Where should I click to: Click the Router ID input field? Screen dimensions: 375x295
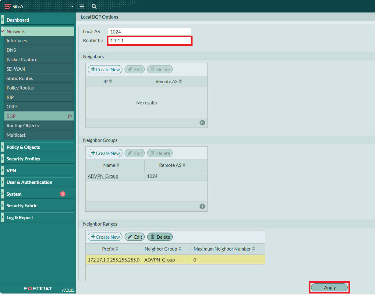click(x=149, y=40)
